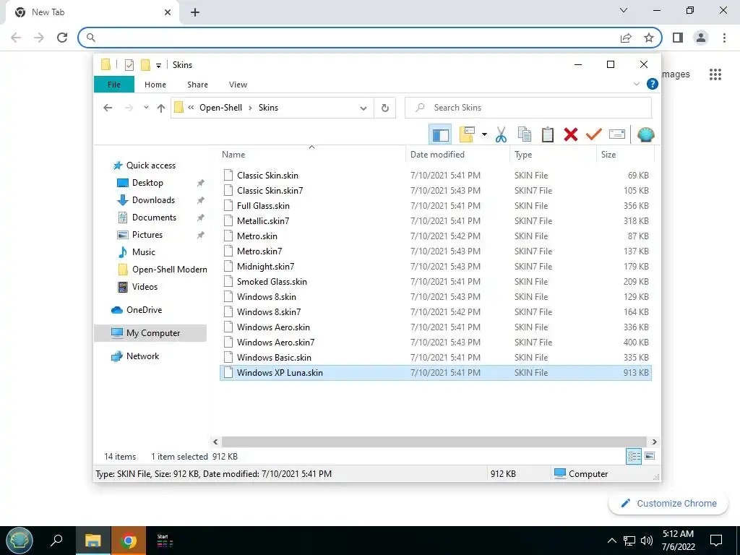Click the Search Skins field
Viewport: 740px width, 555px height.
[528, 108]
